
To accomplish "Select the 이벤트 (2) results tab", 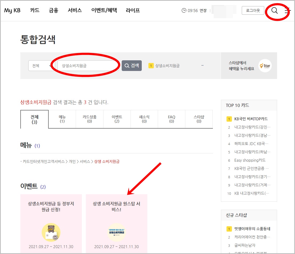I will 117,119.
